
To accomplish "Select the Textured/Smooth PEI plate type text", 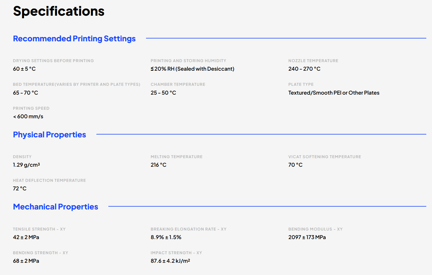I will coord(334,93).
